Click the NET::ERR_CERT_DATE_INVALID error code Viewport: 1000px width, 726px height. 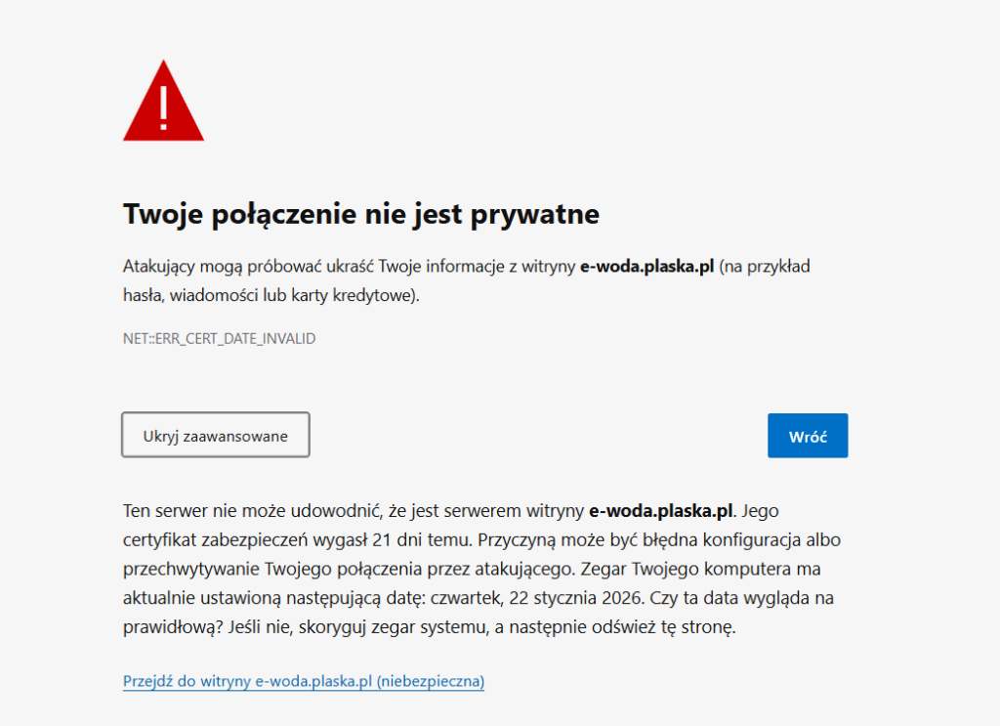click(219, 339)
